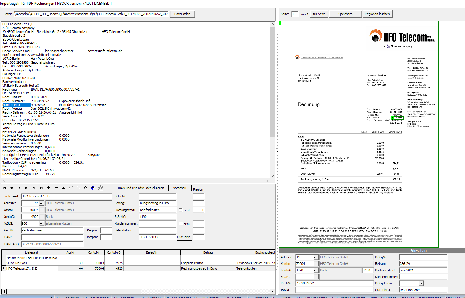
Task: Click the Goto icon in the navigator bar
Action: (x=101, y=188)
